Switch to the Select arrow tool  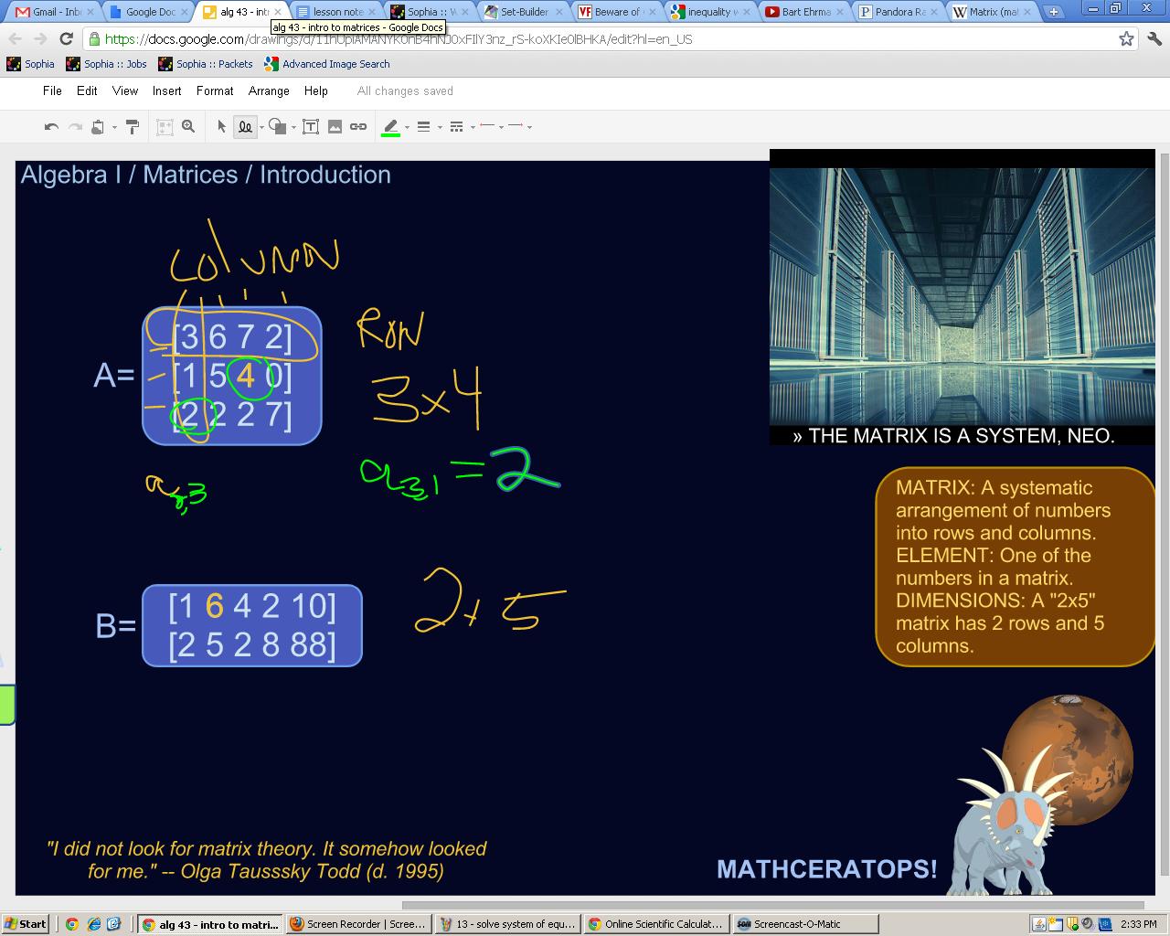click(x=220, y=126)
